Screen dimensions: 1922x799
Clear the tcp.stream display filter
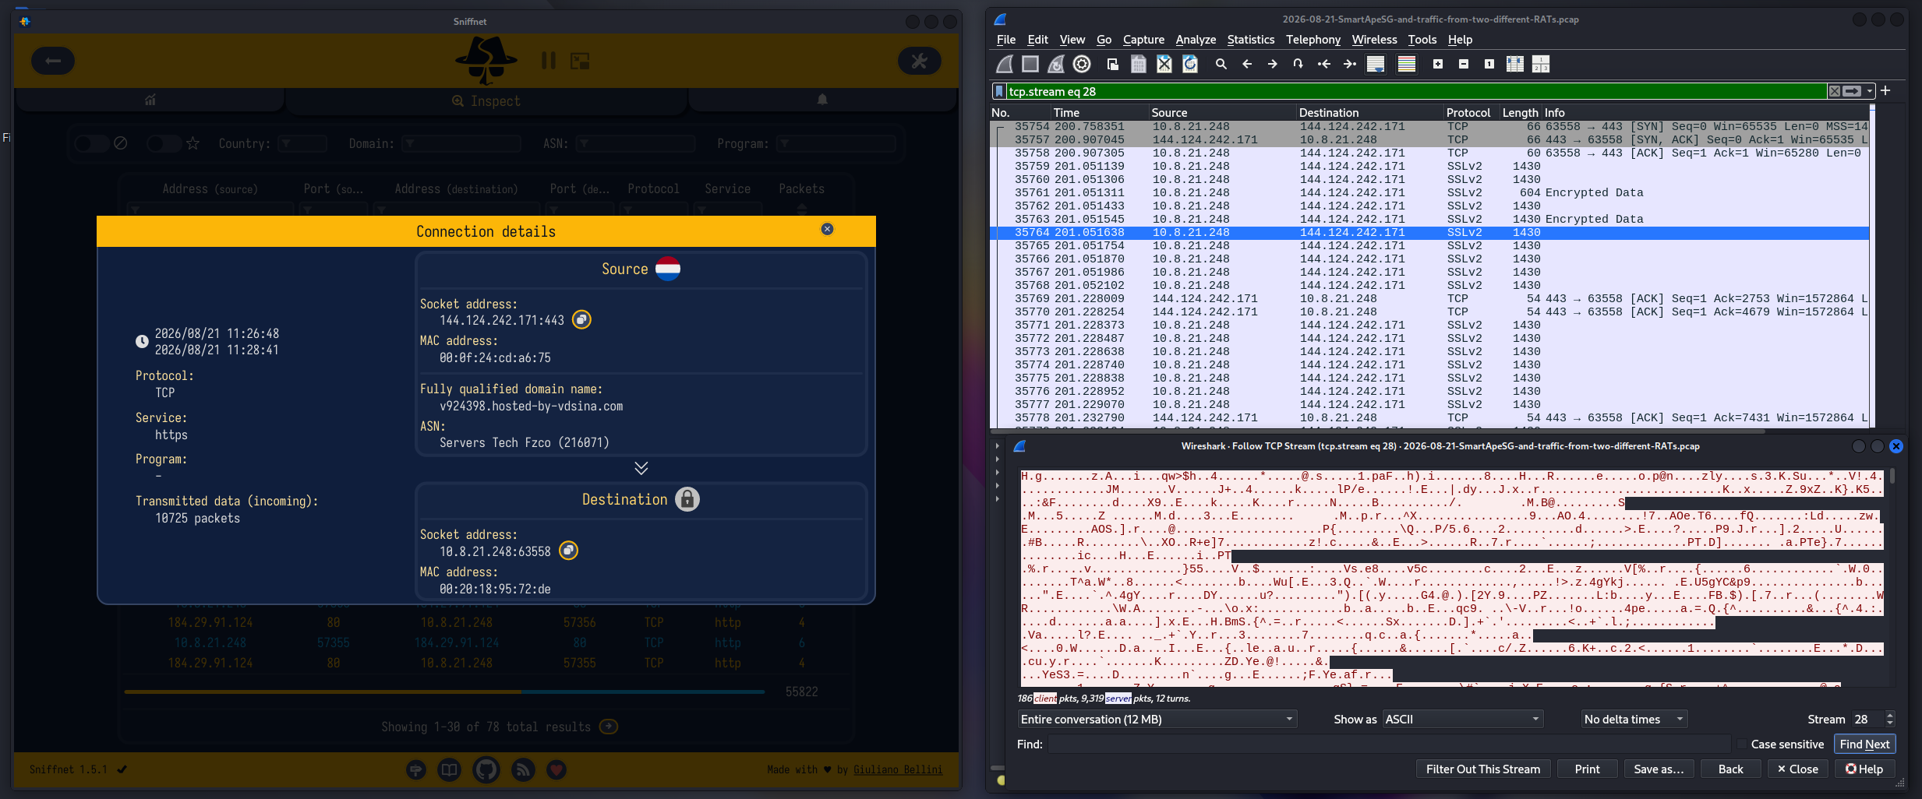[1835, 92]
